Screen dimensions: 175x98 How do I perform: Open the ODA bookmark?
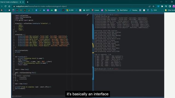(154, 10)
